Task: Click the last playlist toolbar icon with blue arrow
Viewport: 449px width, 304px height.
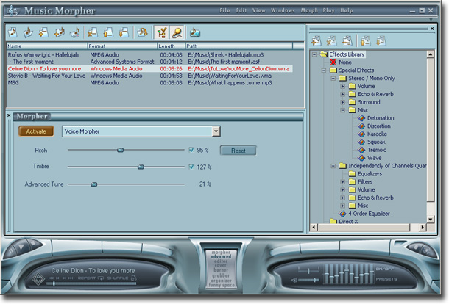Action: 195,32
